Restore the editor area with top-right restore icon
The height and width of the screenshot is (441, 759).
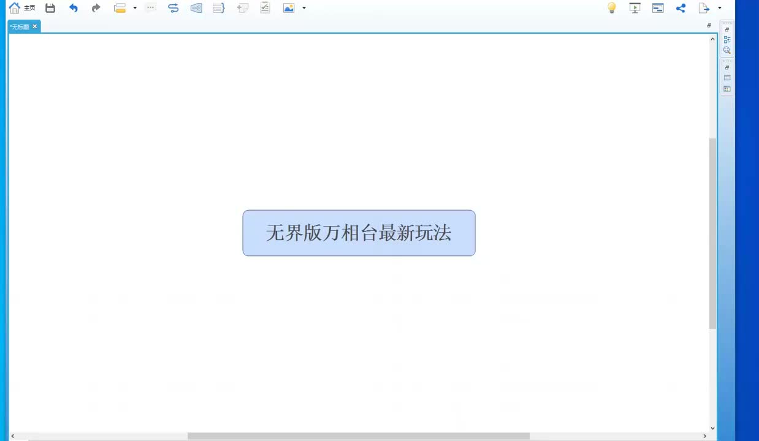[709, 26]
